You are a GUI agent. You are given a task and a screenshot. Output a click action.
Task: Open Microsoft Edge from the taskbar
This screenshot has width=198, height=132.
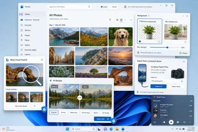tap(111, 129)
